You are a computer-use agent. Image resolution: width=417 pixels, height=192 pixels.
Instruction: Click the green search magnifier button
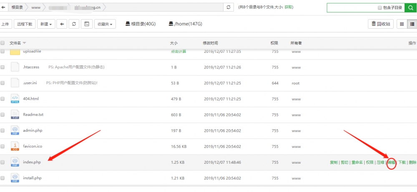click(411, 7)
